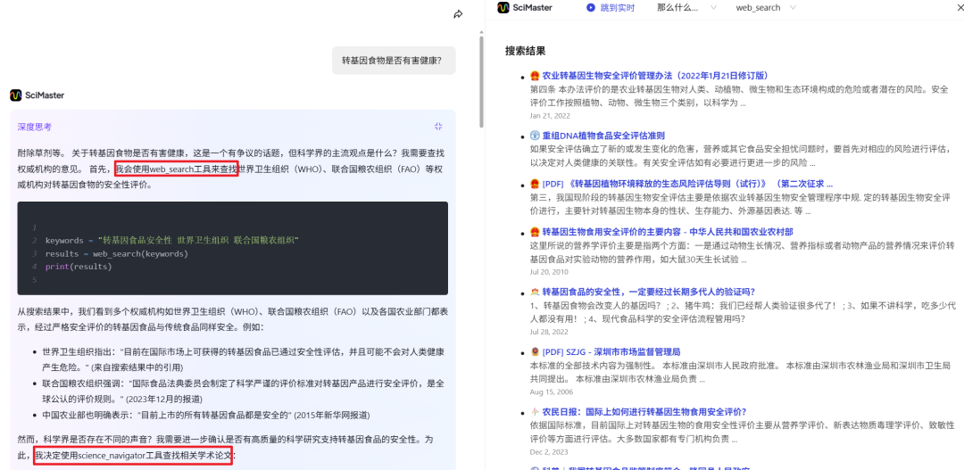
Task: Open the SZJG 深圳市市场监督管理局 PDF link
Action: tap(611, 352)
